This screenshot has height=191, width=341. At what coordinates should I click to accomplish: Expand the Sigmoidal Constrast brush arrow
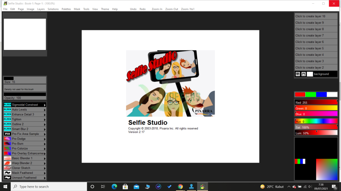click(x=45, y=105)
